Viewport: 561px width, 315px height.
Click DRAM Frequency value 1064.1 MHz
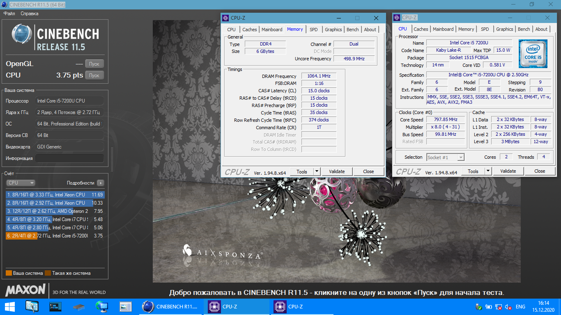319,76
